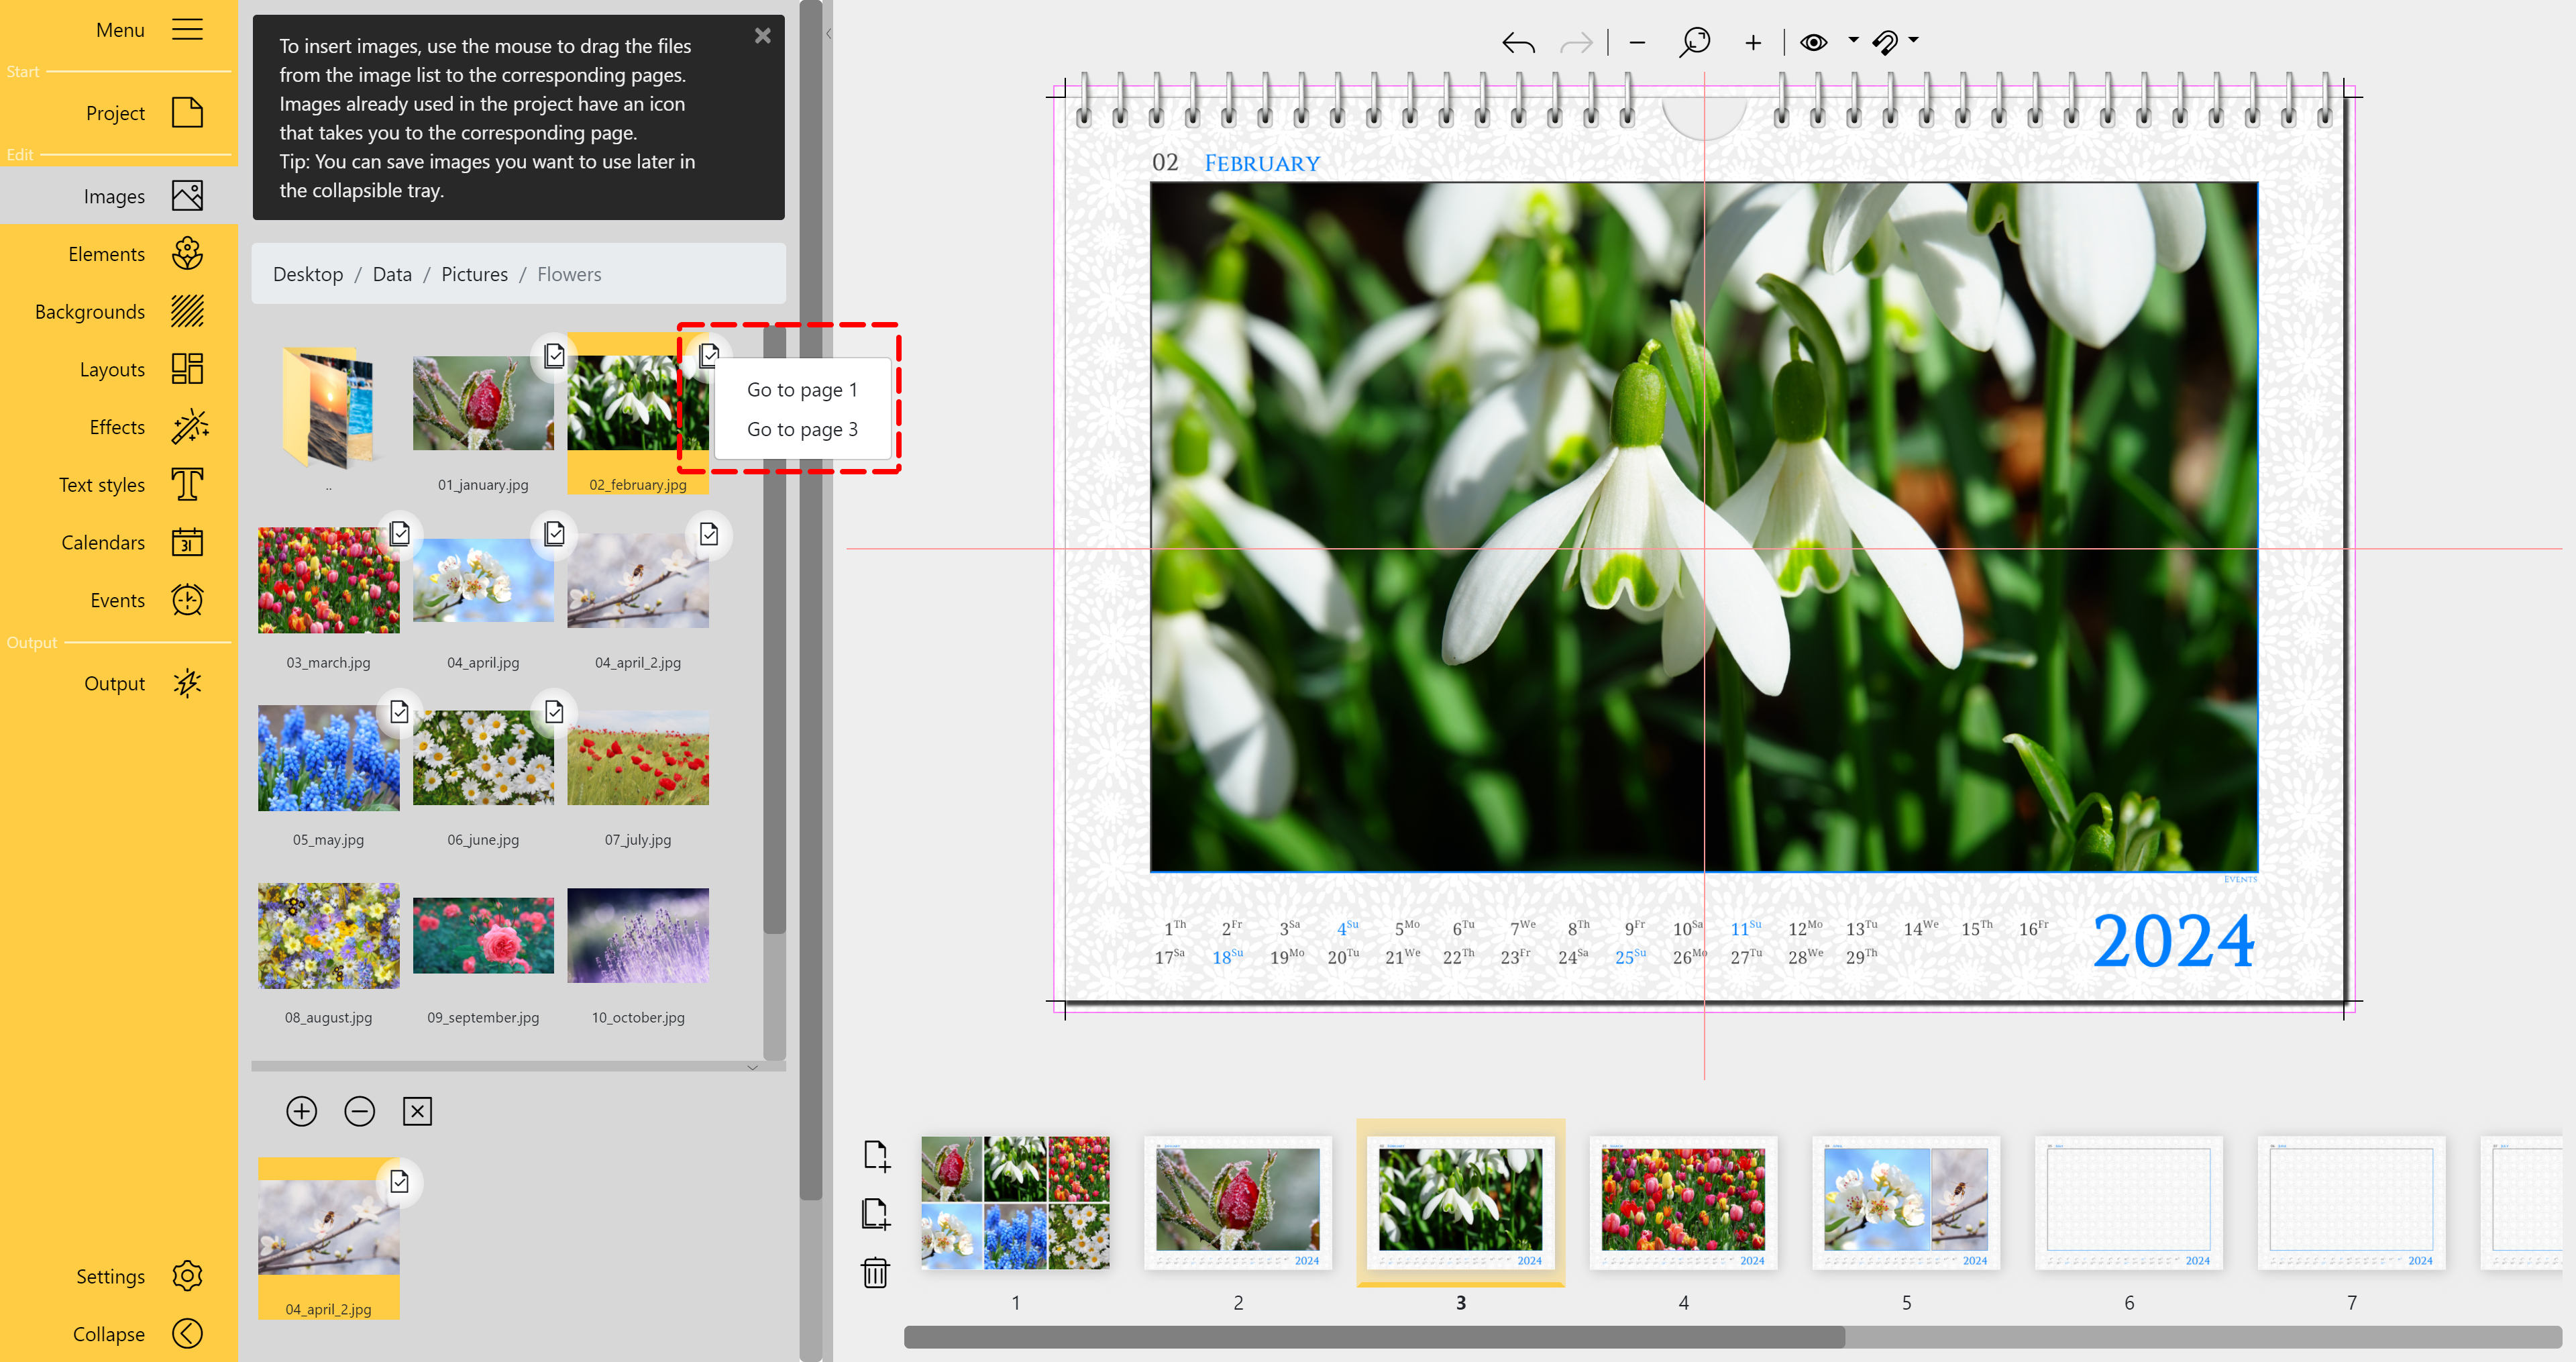This screenshot has height=1362, width=2576.
Task: Add new page icon beside thumbnails
Action: coord(875,1155)
